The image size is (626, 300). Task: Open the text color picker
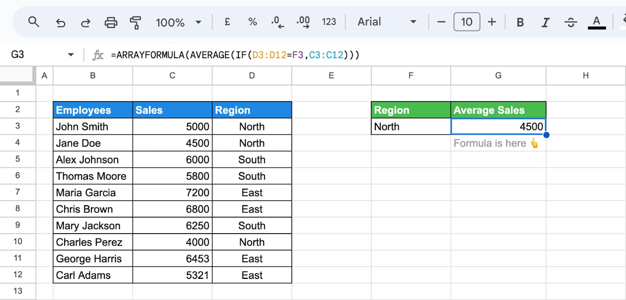(596, 22)
